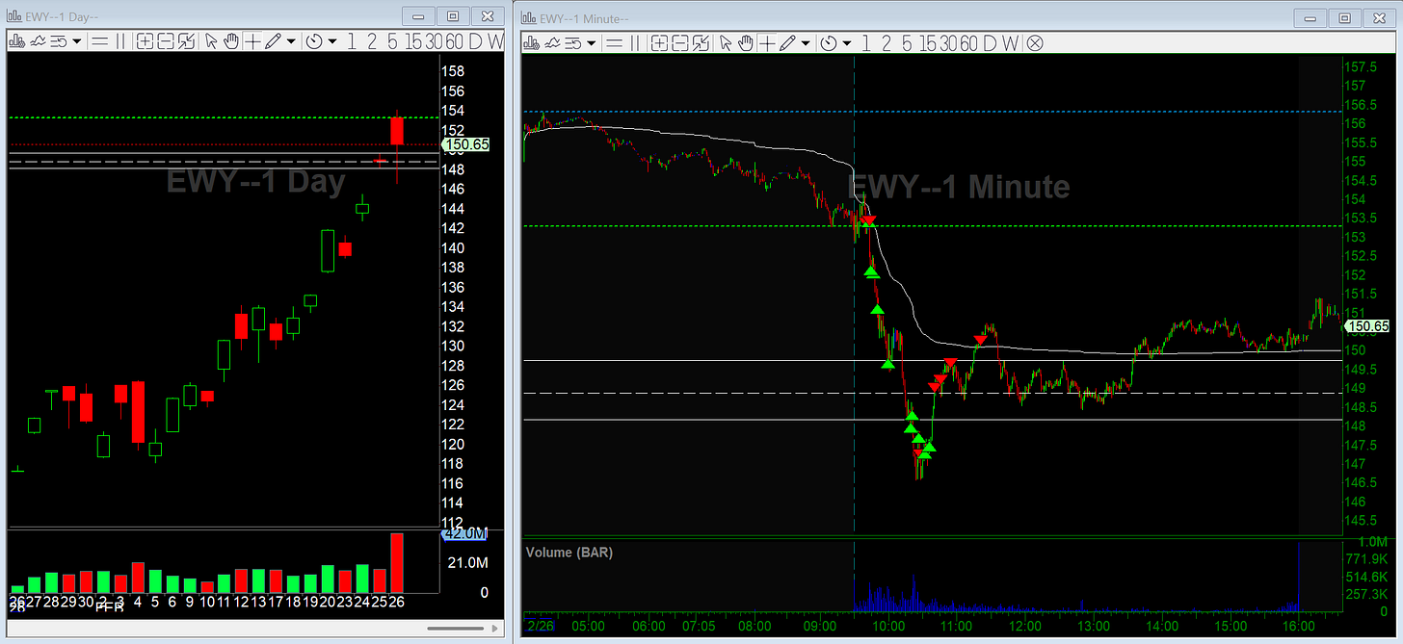Switch 1 Day window to 1-minute timeframe
This screenshot has width=1403, height=644.
pos(352,41)
